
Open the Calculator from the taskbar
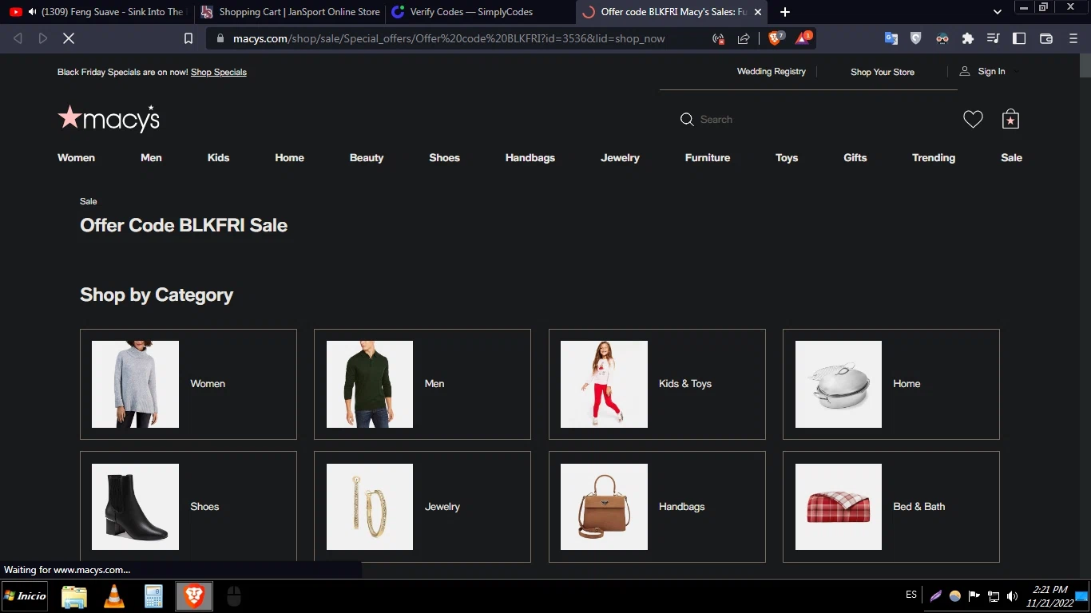(x=153, y=596)
